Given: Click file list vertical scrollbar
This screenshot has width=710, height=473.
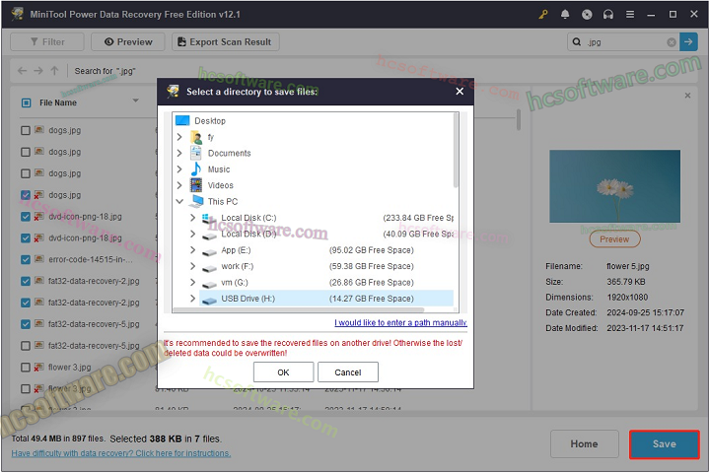Looking at the screenshot, I should (519, 120).
